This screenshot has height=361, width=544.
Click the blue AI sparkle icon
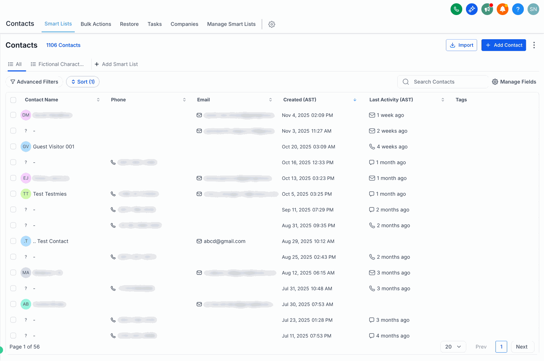[x=471, y=9]
